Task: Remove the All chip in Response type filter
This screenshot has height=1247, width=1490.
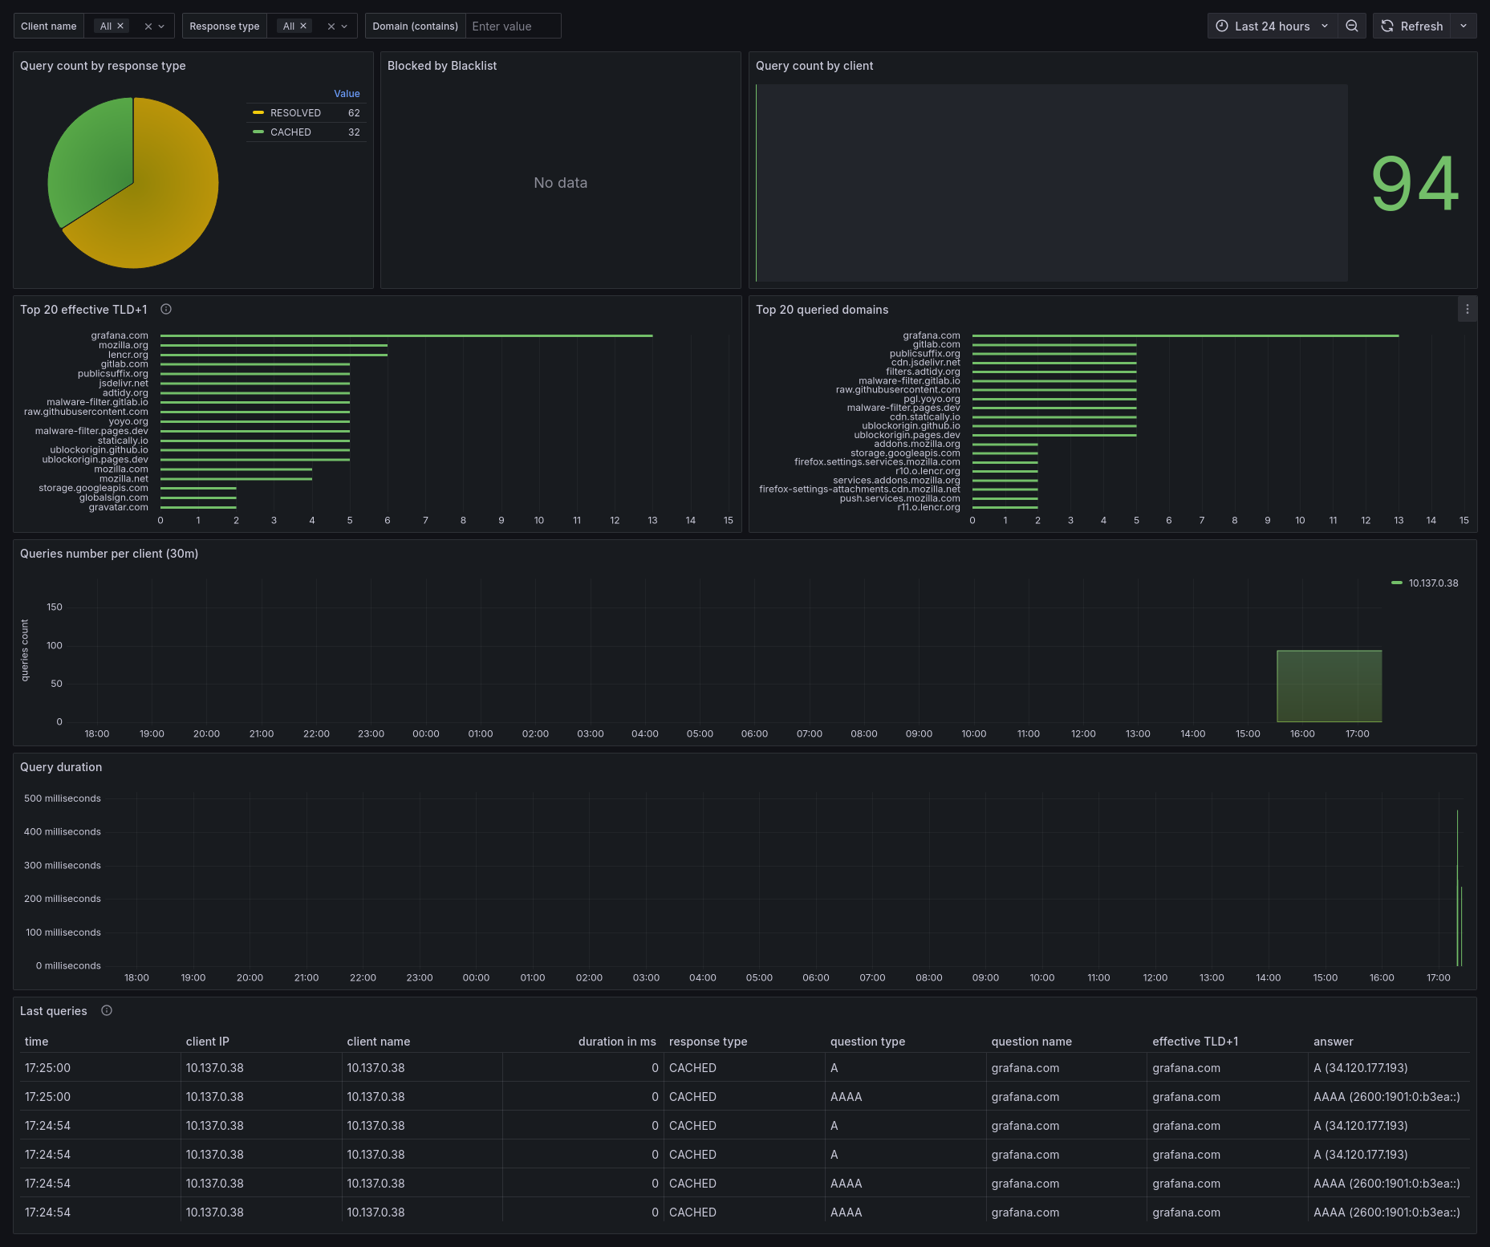Action: click(x=303, y=26)
